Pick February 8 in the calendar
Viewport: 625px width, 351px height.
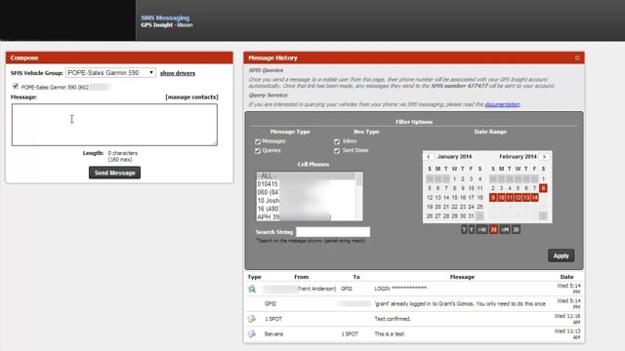coord(543,188)
